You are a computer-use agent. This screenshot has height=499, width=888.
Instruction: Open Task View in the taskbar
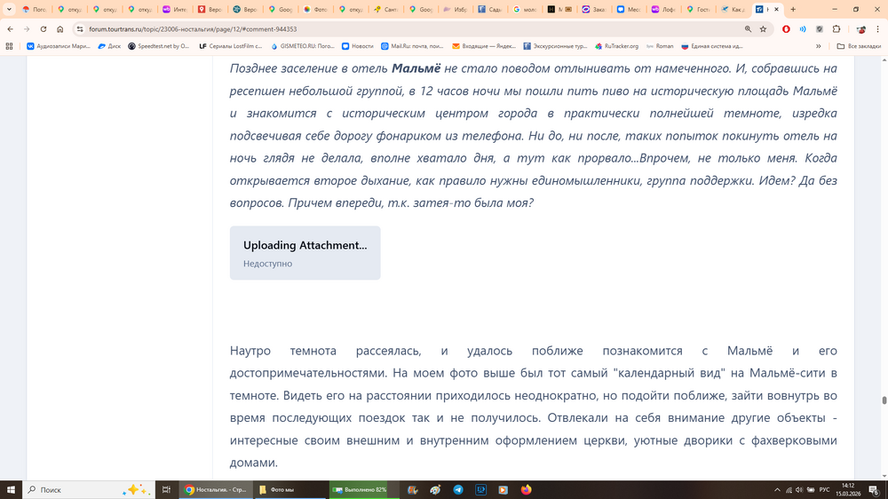click(166, 490)
